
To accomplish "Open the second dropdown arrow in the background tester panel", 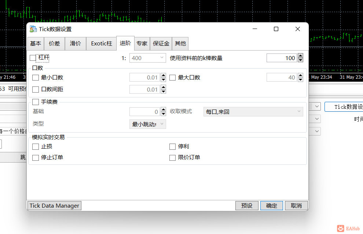I will point(317,119).
